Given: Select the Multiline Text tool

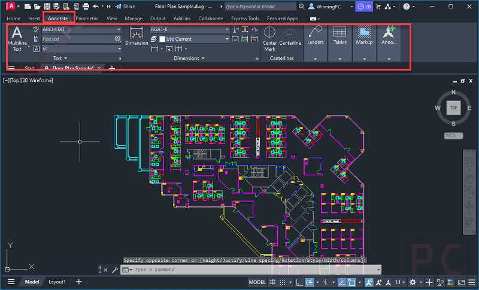Looking at the screenshot, I should tap(17, 39).
